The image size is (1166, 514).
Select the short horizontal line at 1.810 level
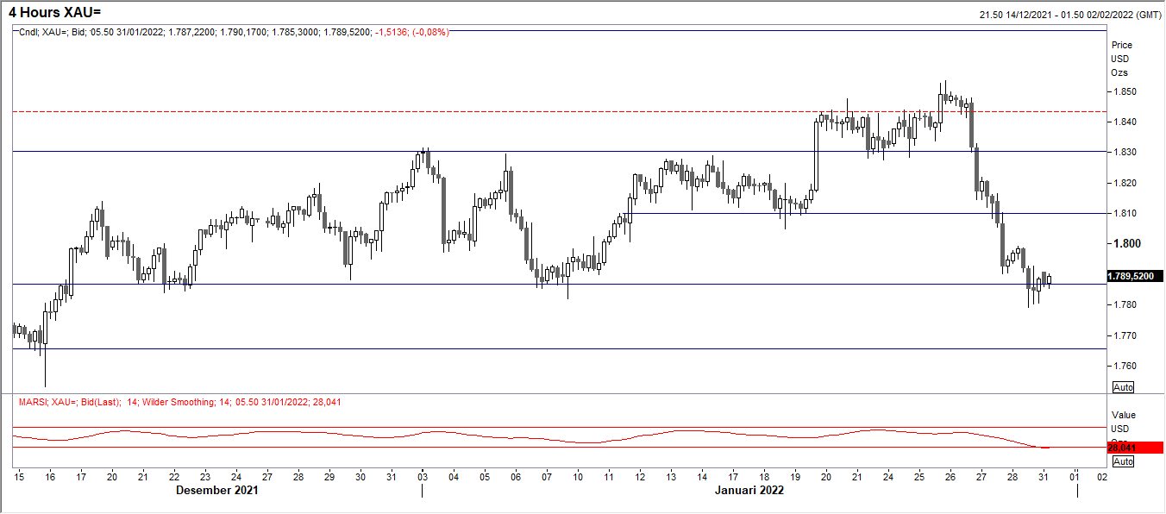(x=866, y=213)
